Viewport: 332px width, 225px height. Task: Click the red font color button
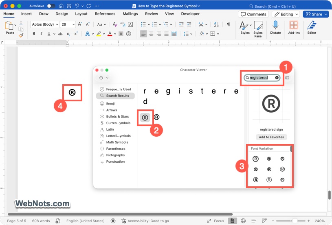110,34
